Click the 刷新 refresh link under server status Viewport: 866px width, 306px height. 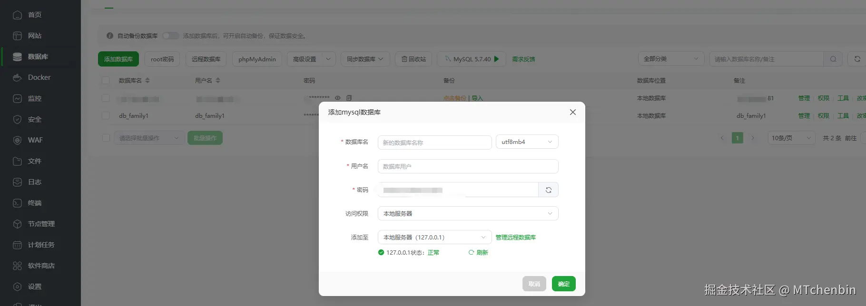tap(479, 252)
